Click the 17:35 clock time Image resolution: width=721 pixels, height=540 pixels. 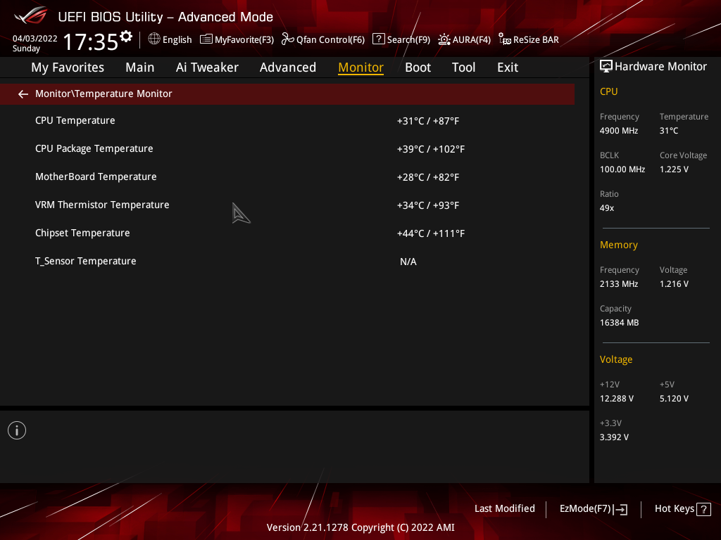[91, 41]
